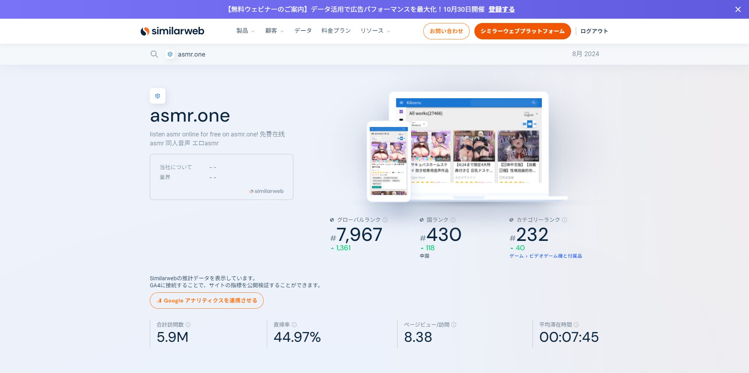Image resolution: width=749 pixels, height=373 pixels.
Task: Open the カテゴリーランク info tooltip icon
Action: click(564, 219)
